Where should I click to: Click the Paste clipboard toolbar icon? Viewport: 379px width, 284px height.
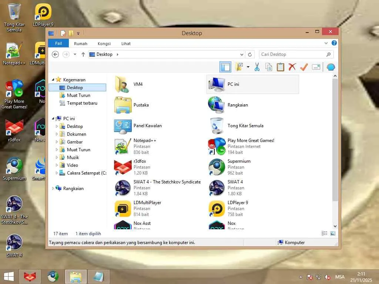281,67
